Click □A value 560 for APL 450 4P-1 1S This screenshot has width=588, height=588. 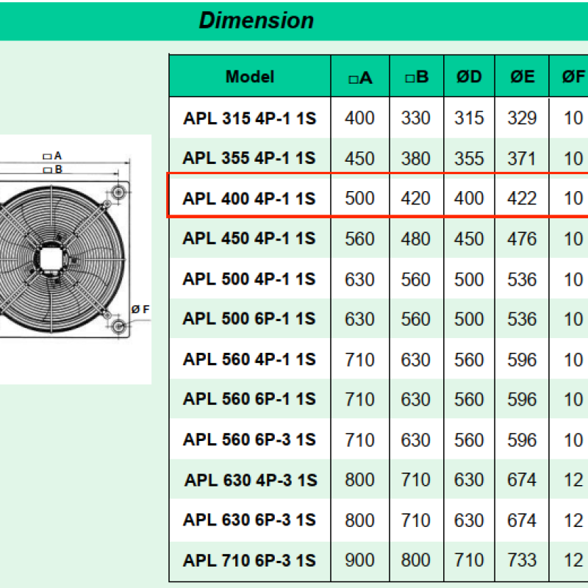pos(359,239)
